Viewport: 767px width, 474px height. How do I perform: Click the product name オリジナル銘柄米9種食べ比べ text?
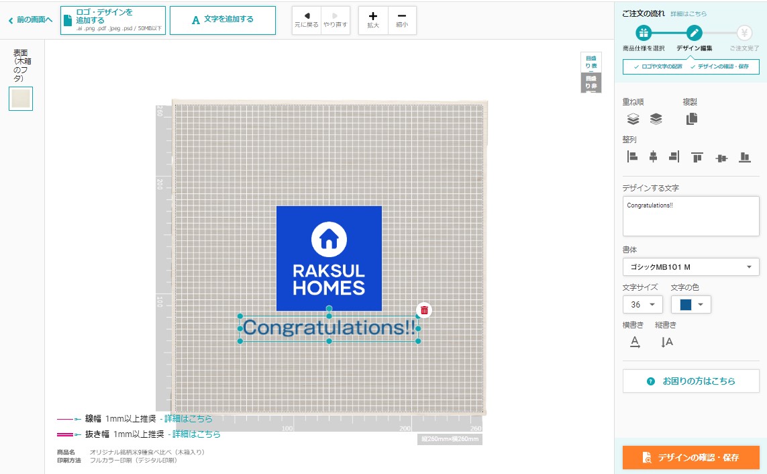coord(147,452)
